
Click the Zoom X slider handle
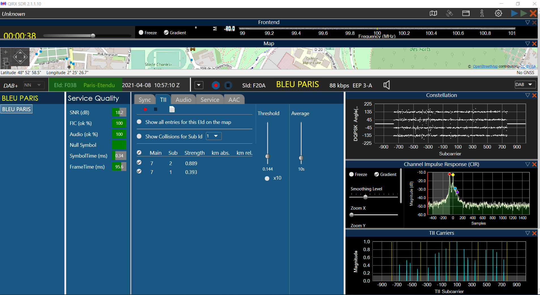(352, 215)
